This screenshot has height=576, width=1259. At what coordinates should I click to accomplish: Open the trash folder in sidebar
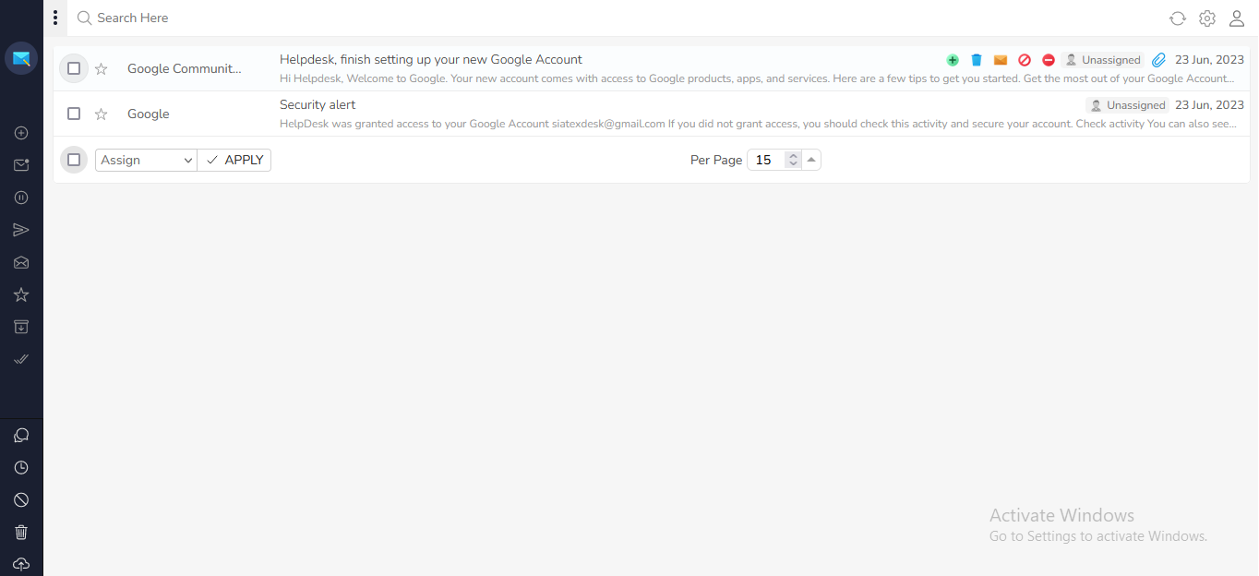pos(21,532)
